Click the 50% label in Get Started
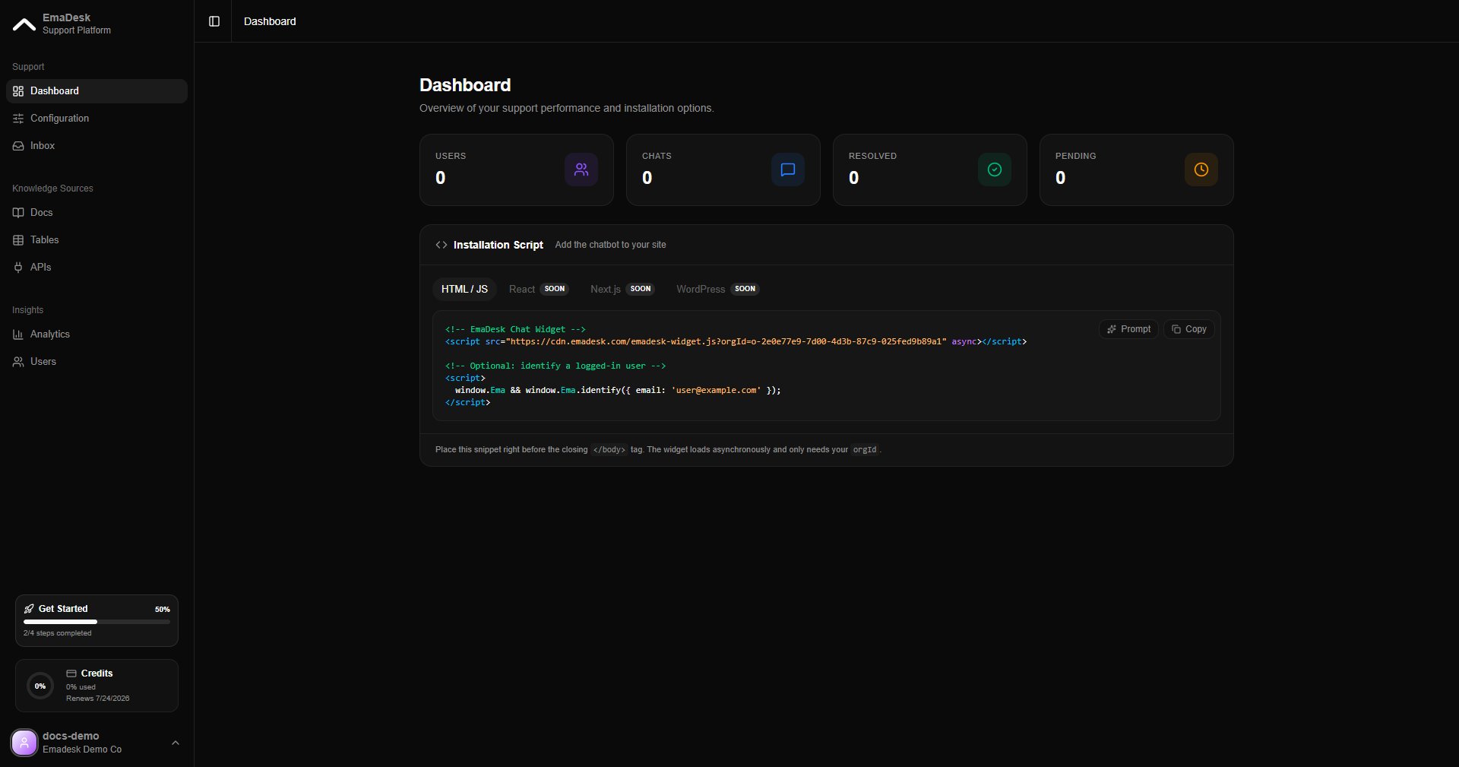 tap(163, 610)
